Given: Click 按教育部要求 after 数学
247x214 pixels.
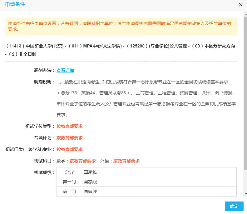Looking at the screenshot, I should point(82,161).
